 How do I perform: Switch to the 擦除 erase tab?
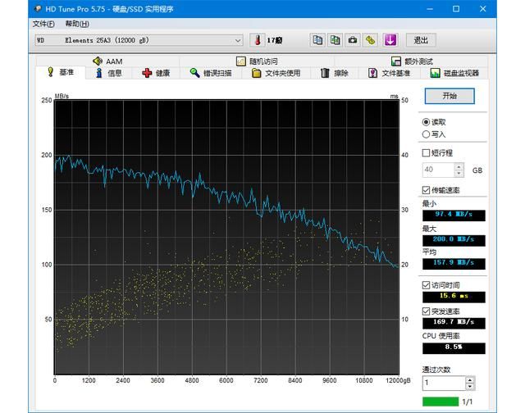(335, 73)
